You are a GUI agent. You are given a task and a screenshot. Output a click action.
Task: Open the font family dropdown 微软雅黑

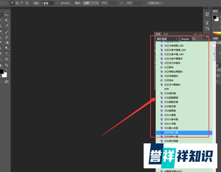pos(167,39)
